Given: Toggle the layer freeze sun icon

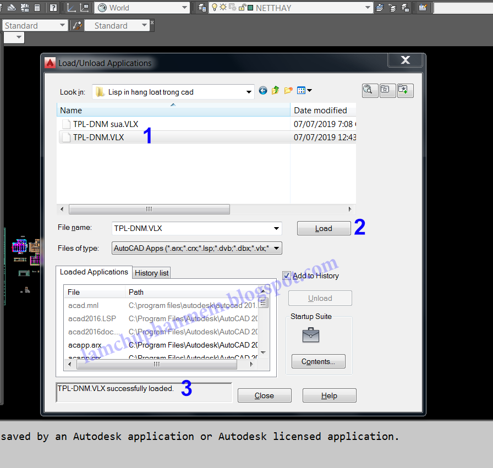Looking at the screenshot, I should point(223,7).
